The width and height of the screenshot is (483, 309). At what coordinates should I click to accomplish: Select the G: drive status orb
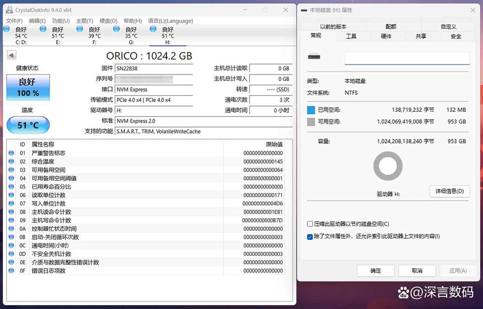[116, 29]
